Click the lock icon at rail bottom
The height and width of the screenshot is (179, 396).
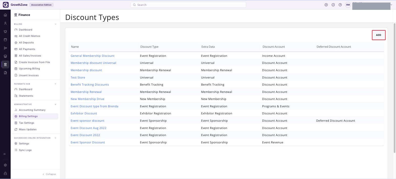(x=5, y=173)
